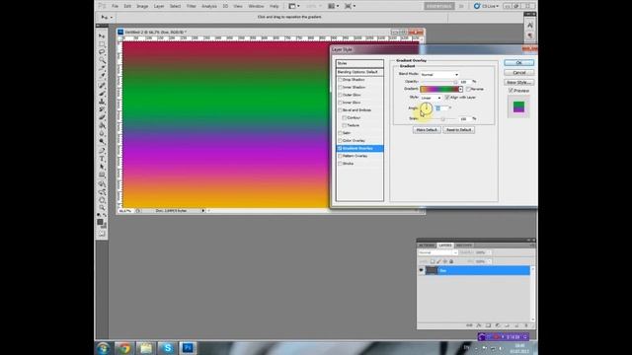The height and width of the screenshot is (355, 632).
Task: Click the Reset to Default button
Action: pyautogui.click(x=458, y=130)
